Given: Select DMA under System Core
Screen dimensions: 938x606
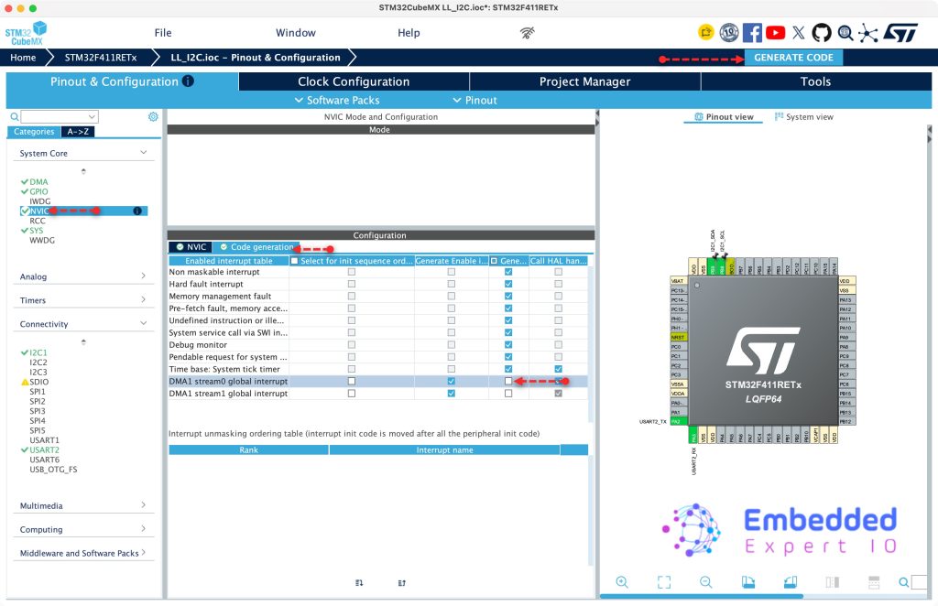Looking at the screenshot, I should (x=38, y=181).
